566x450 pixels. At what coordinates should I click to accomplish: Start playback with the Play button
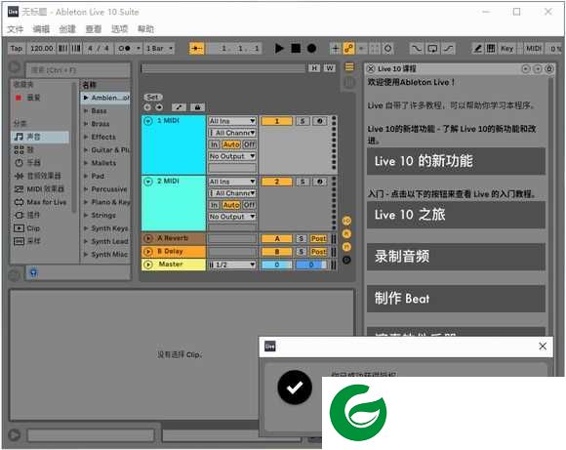279,48
